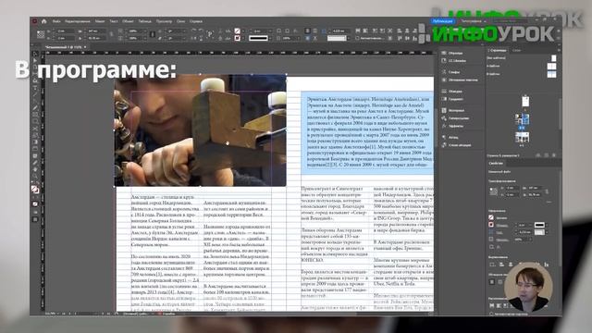592x333 pixels.
Task: Select the highlighted spread thumbnail in Pages panel
Action: pyautogui.click(x=522, y=119)
